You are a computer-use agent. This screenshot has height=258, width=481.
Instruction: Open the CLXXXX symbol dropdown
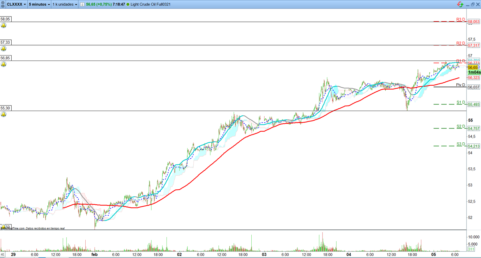click(x=16, y=4)
